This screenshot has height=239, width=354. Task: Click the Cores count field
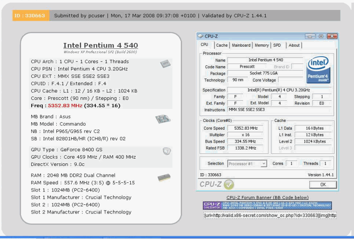291,163
